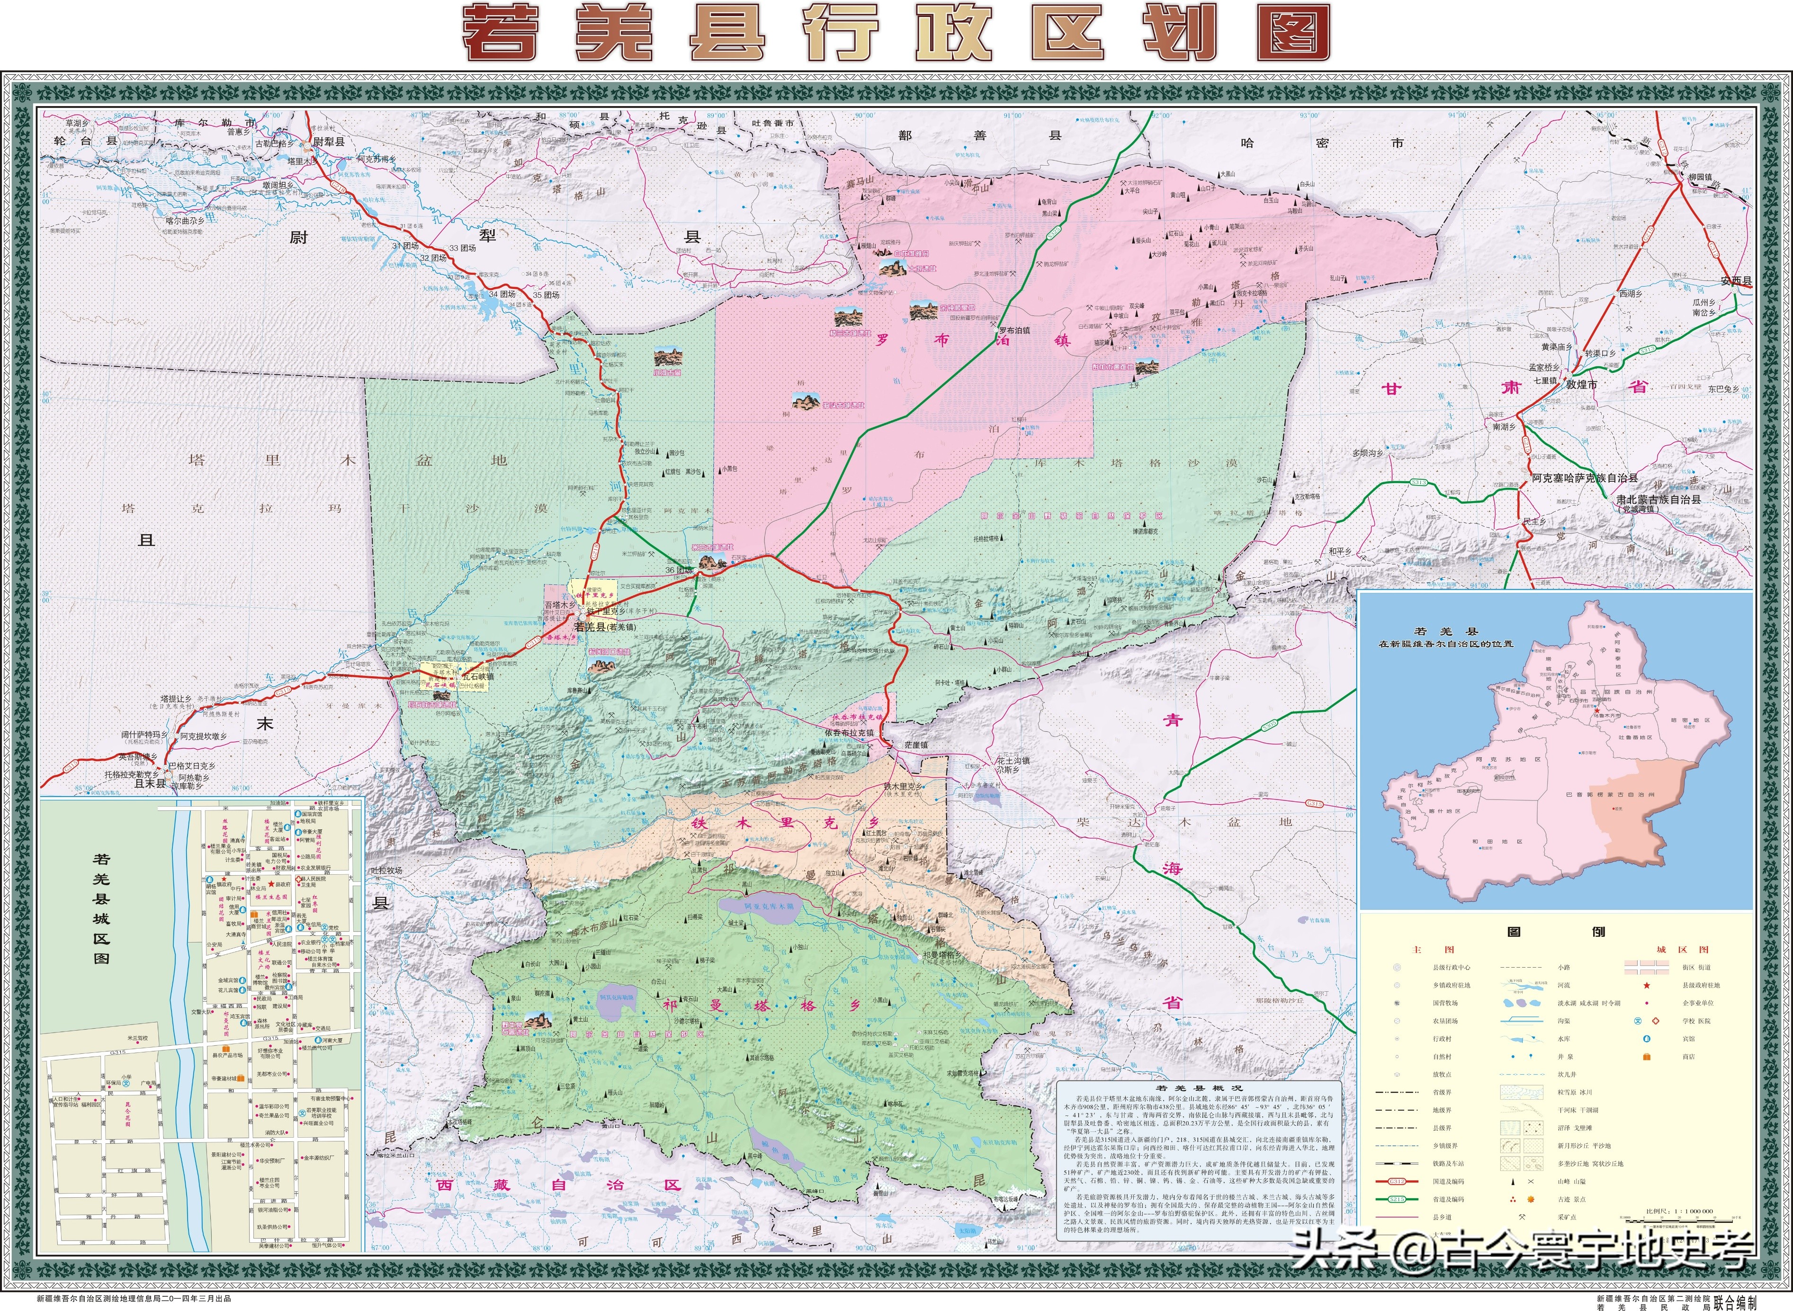Click the 若羌县概况 description text box

tap(1201, 1162)
